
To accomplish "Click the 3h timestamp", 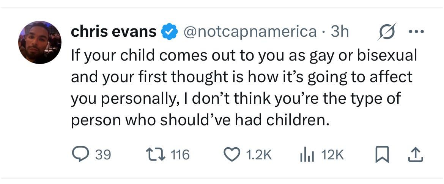I will [x=340, y=32].
